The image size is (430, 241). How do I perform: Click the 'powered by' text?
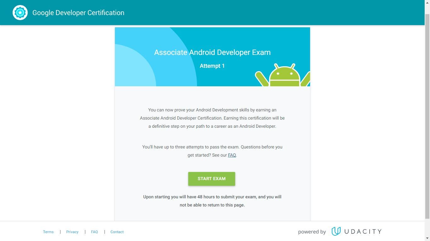click(x=312, y=232)
